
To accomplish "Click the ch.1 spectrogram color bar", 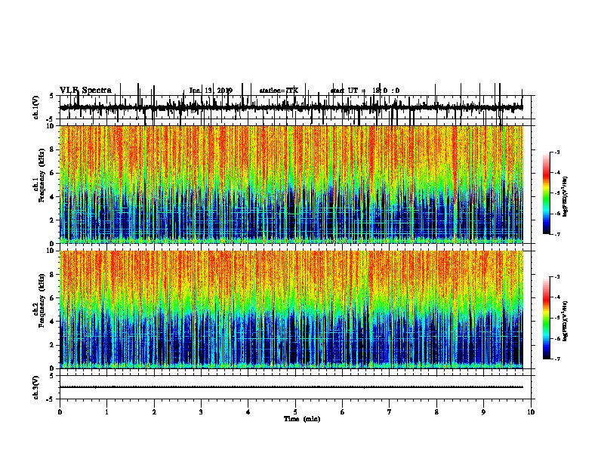I will (546, 193).
